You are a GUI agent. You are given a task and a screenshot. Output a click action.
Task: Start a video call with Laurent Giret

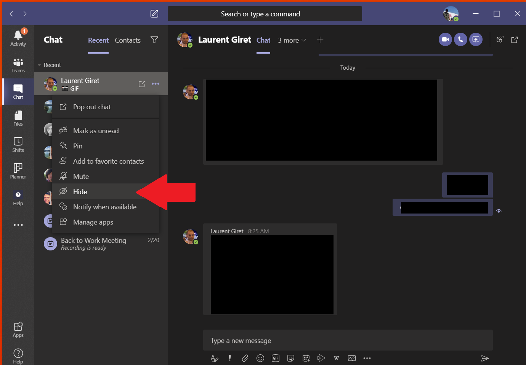(445, 39)
